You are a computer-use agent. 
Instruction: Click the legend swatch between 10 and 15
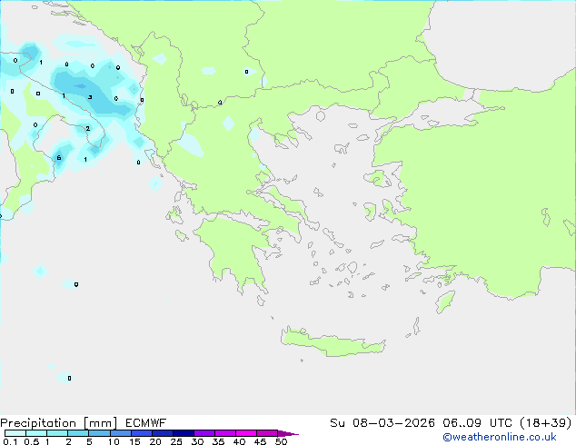(x=120, y=433)
